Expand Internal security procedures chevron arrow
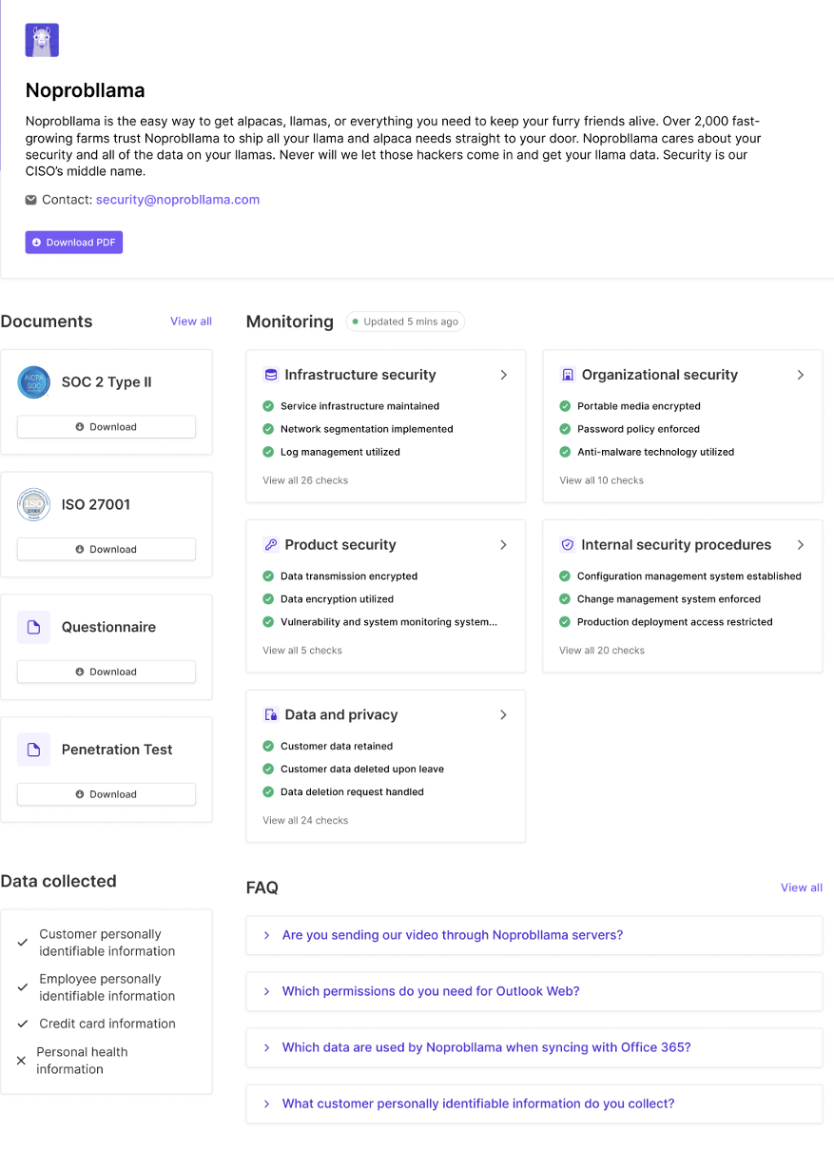This screenshot has height=1151, width=834. (801, 545)
